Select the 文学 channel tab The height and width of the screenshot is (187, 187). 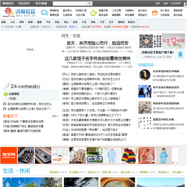[102, 22]
